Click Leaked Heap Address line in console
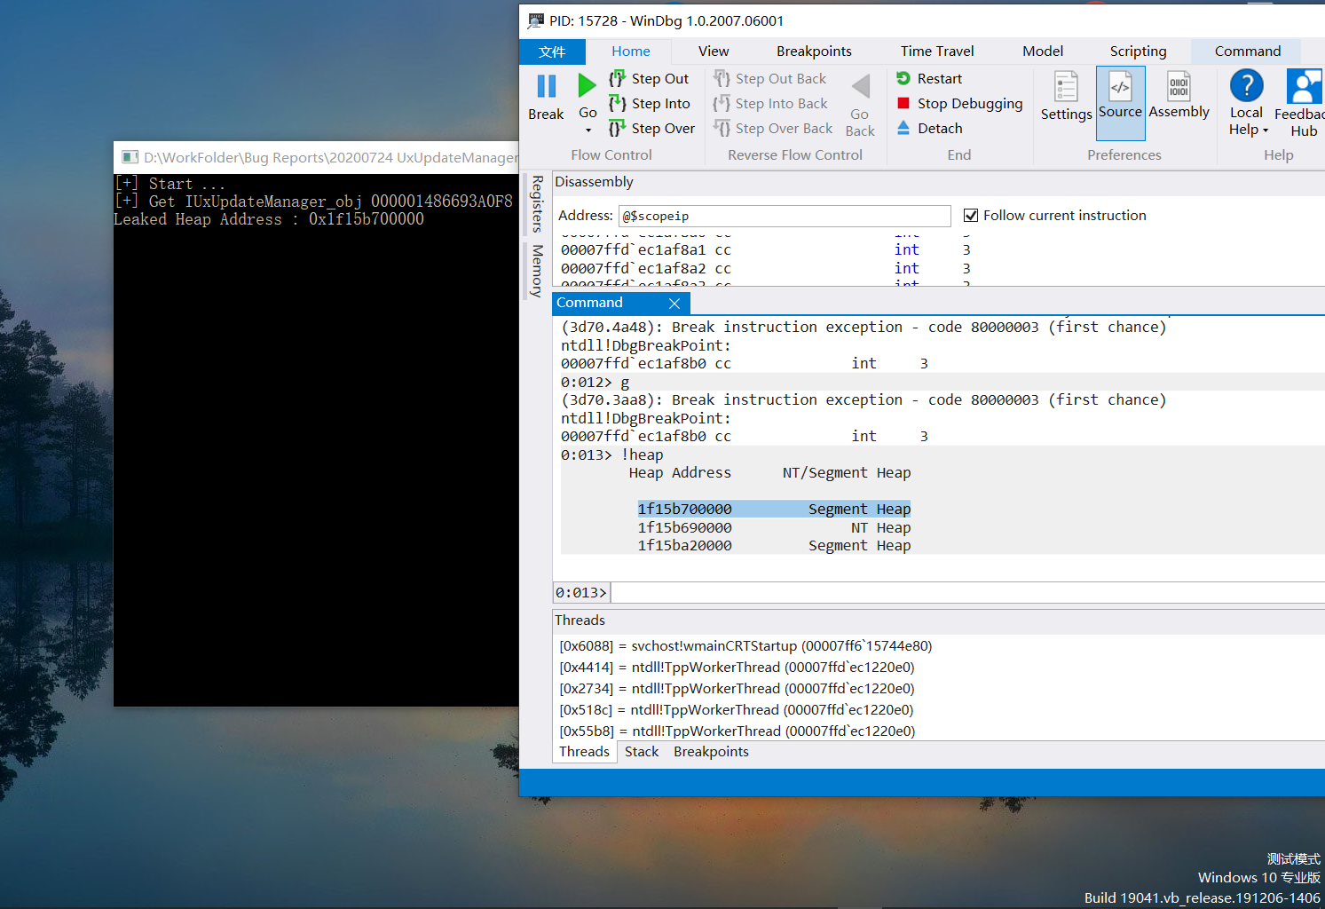The height and width of the screenshot is (909, 1325). click(x=269, y=219)
